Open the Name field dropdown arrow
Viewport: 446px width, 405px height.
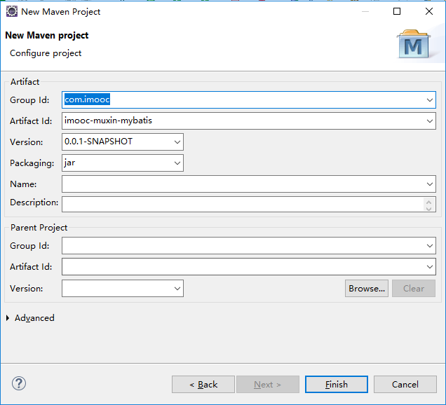429,184
